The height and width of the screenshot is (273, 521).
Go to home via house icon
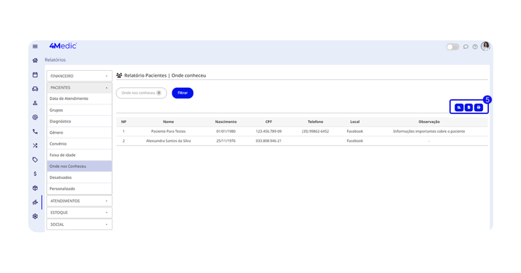35,60
